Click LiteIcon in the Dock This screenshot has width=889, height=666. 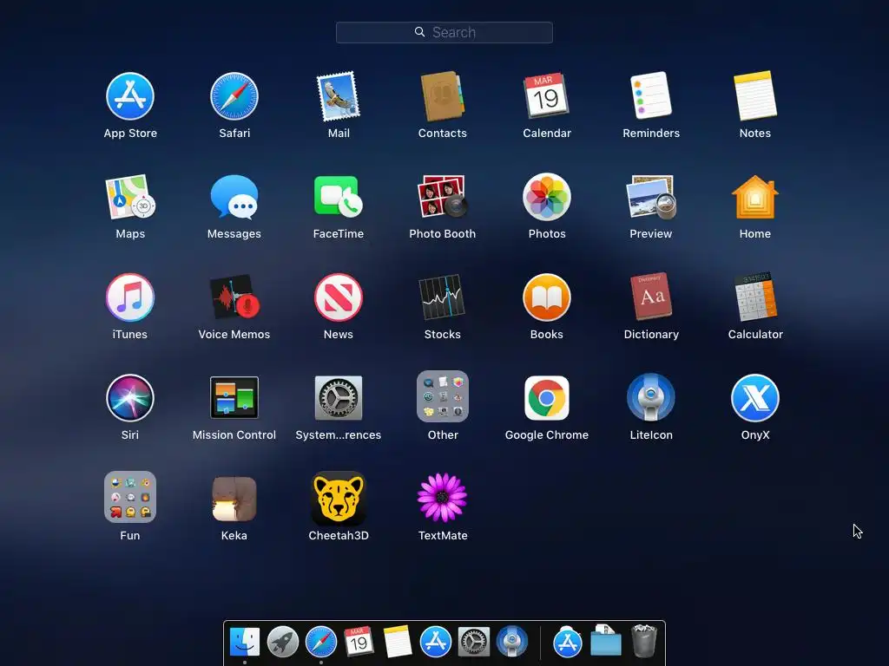click(x=512, y=643)
